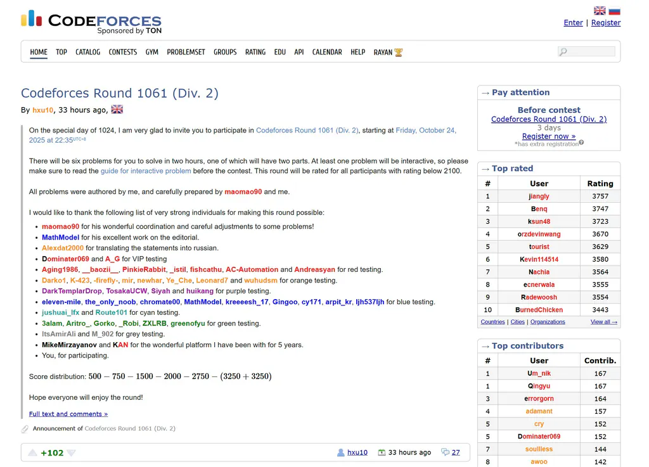Switch site language to English flag
The width and height of the screenshot is (649, 467).
tap(600, 11)
